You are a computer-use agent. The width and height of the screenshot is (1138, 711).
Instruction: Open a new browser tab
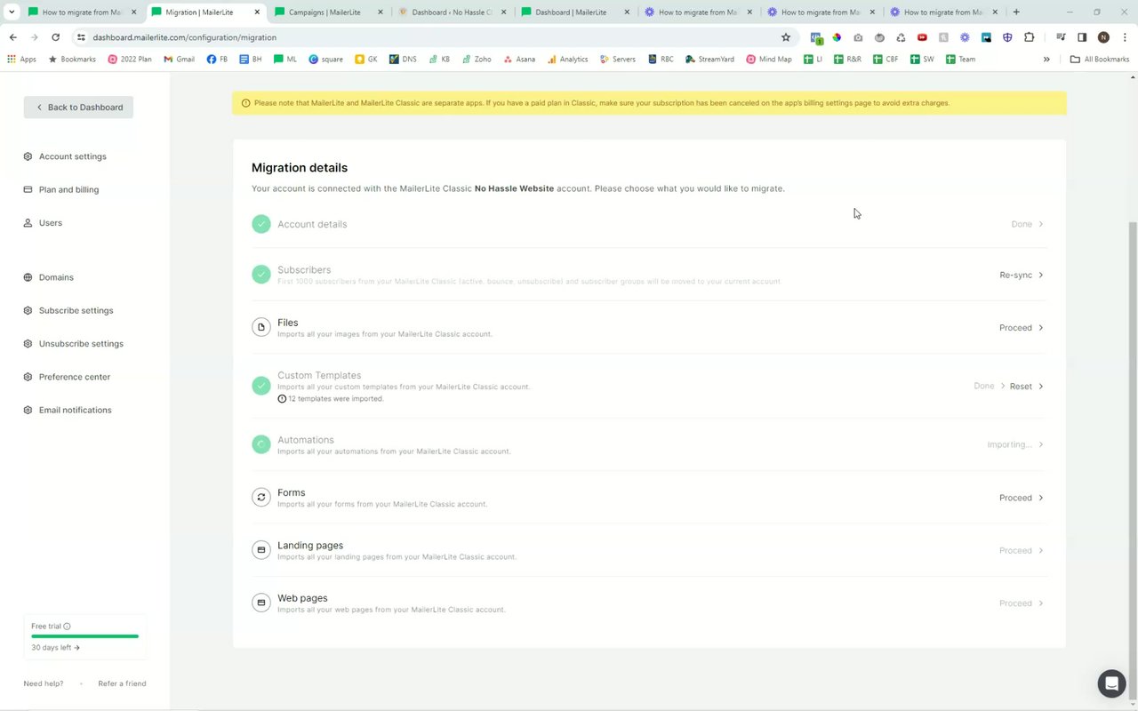point(1016,12)
